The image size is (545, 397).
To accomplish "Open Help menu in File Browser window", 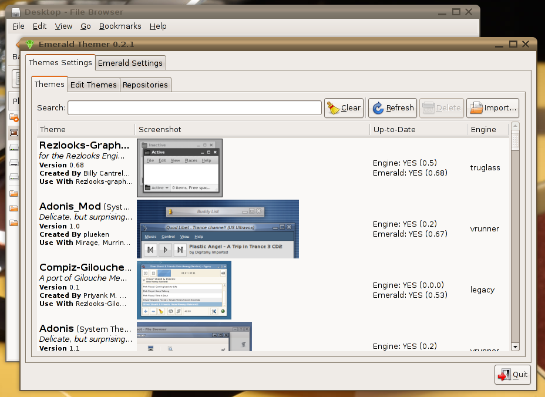I will [x=158, y=26].
